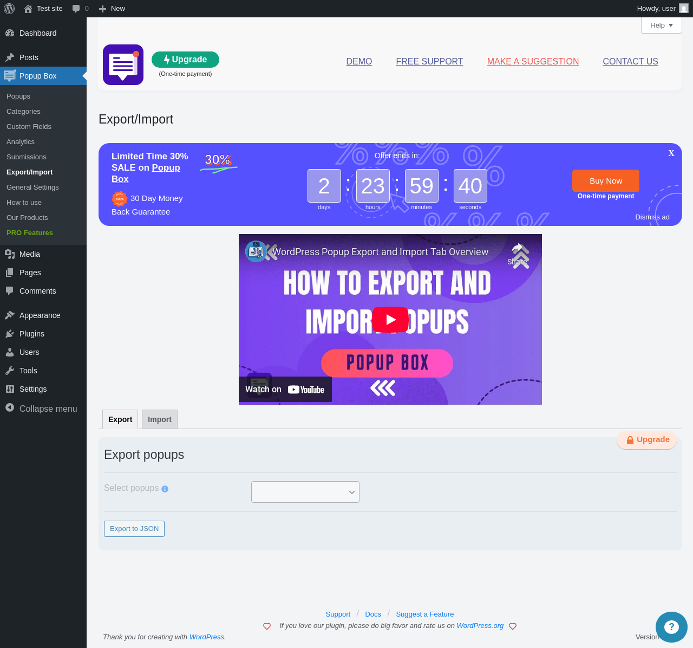693x648 pixels.
Task: Click the Media icon in the sidebar
Action: click(10, 254)
